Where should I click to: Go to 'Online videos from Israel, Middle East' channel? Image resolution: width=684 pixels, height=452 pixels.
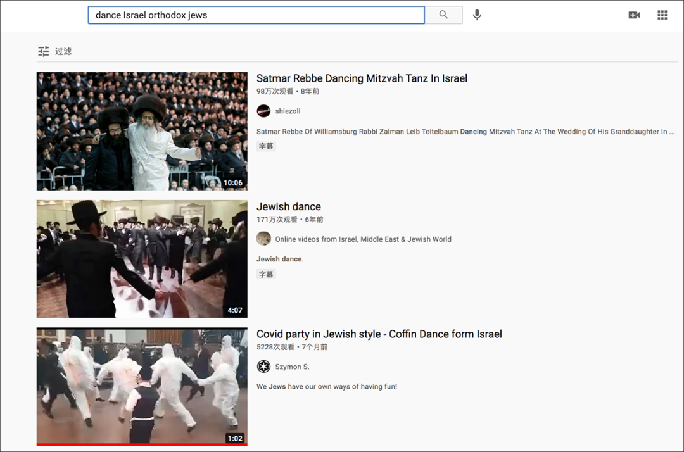[363, 239]
